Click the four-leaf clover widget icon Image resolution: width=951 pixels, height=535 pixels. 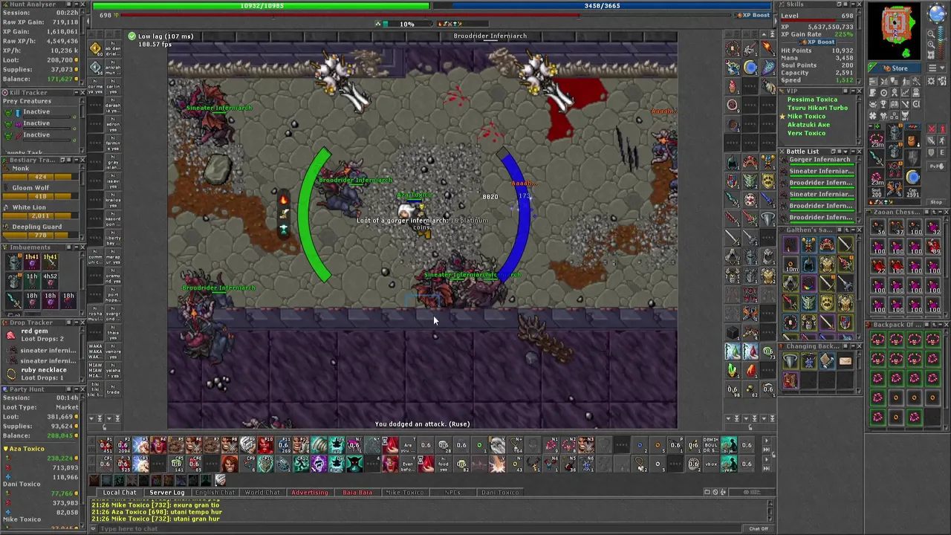[x=873, y=116]
